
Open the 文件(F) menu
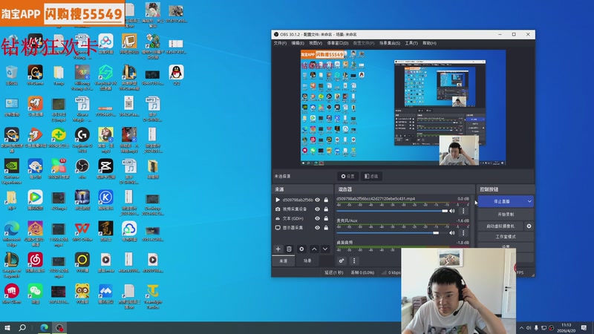pyautogui.click(x=280, y=43)
